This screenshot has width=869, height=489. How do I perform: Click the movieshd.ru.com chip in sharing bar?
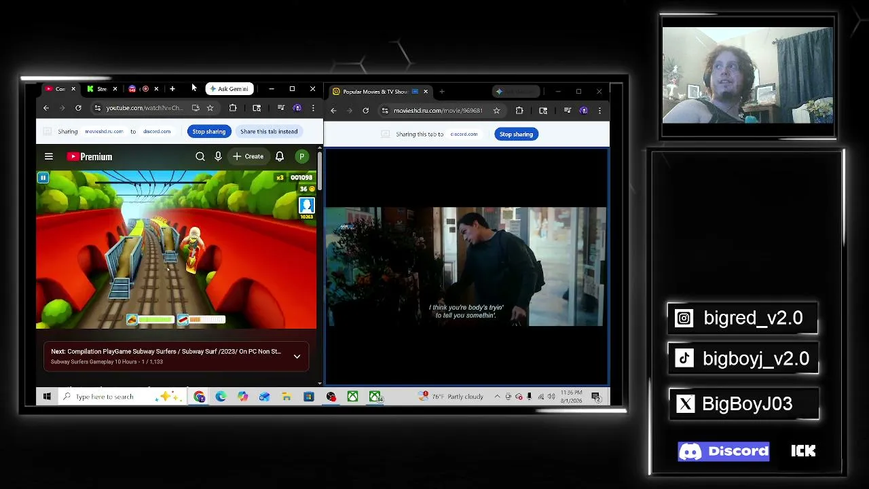[x=104, y=132]
